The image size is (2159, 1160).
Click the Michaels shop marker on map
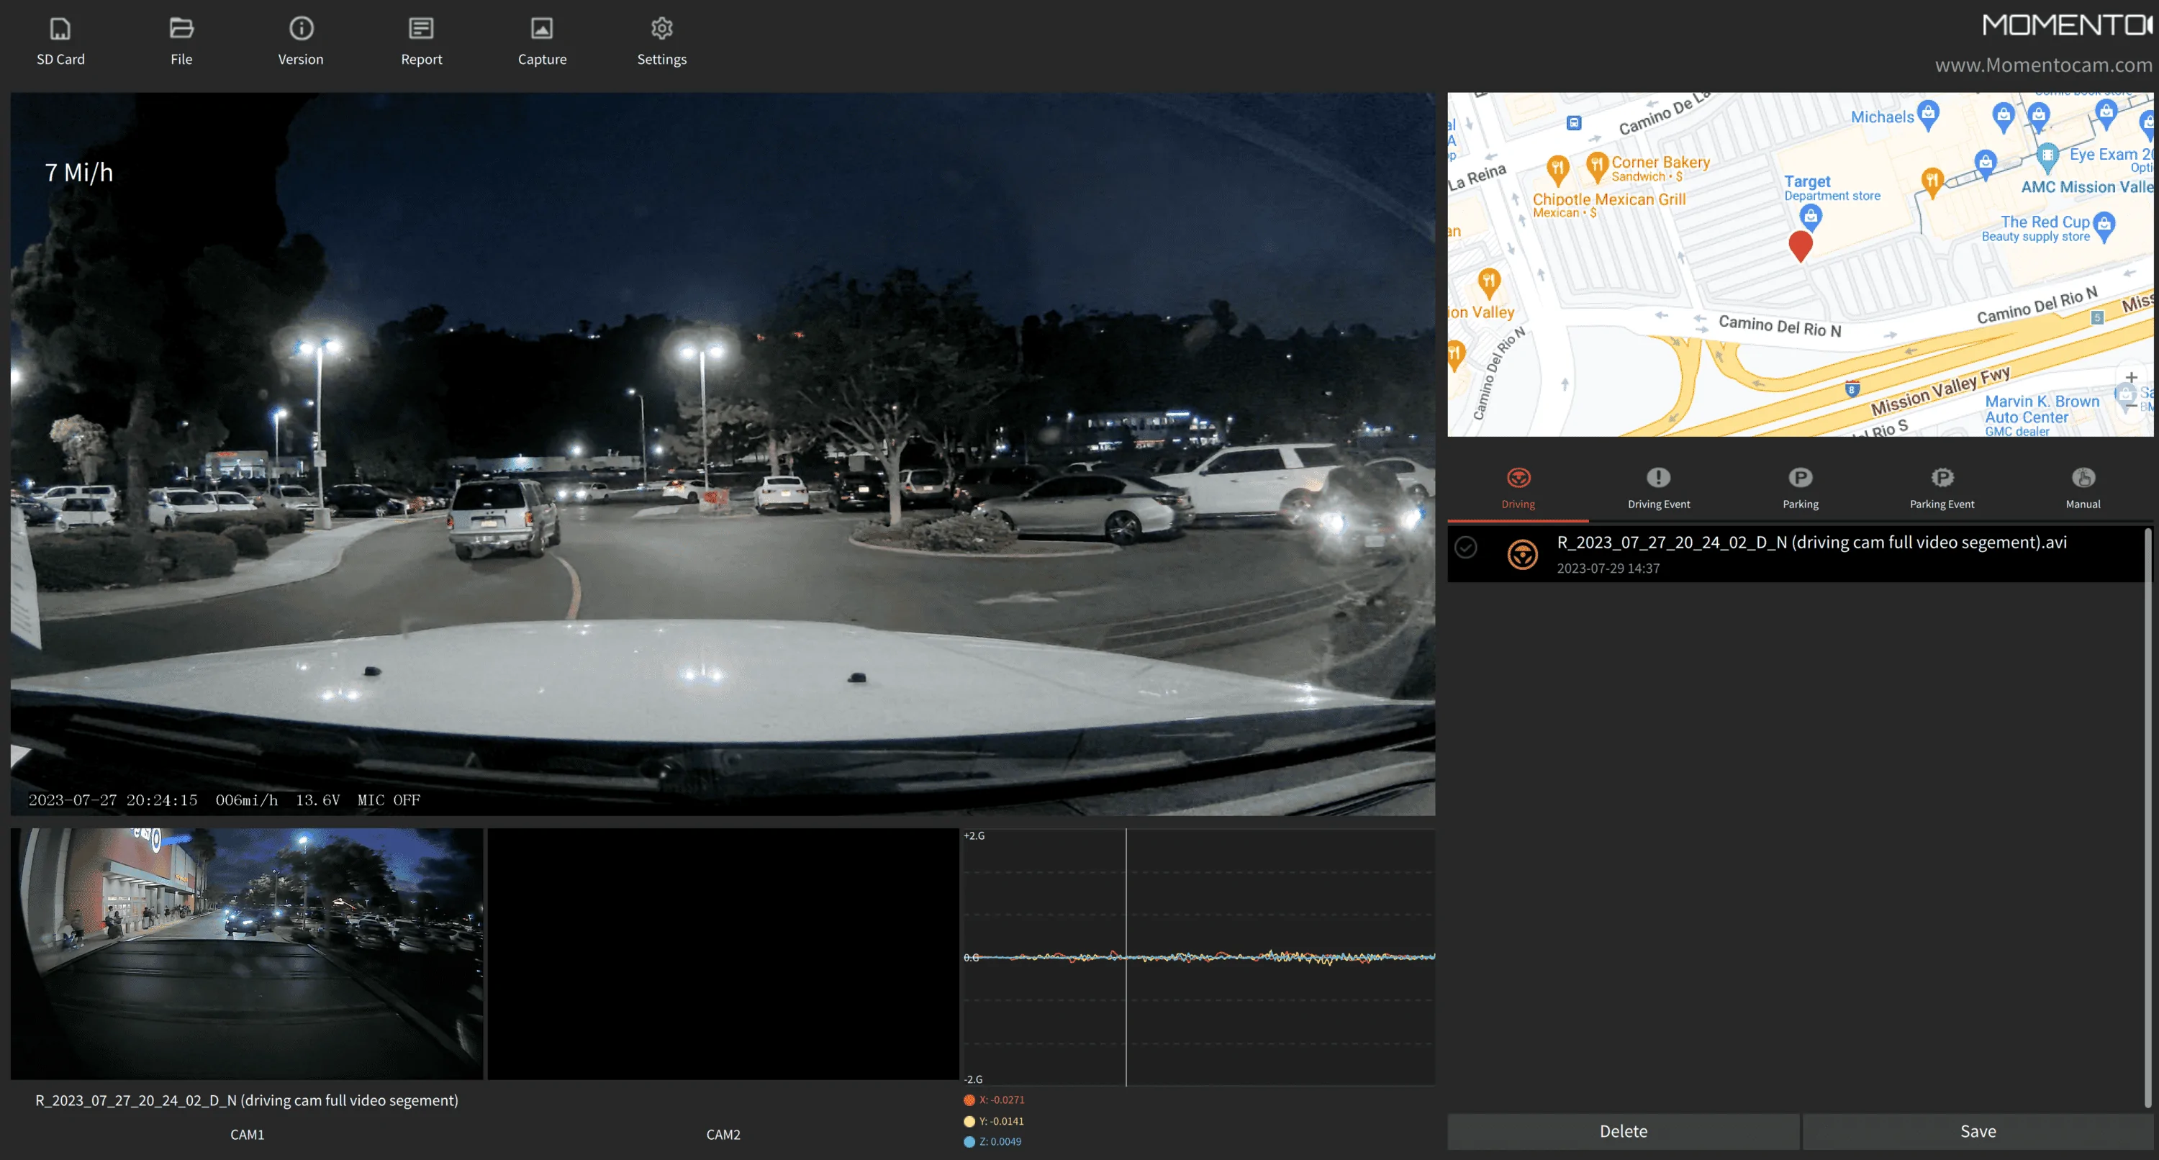click(1928, 115)
